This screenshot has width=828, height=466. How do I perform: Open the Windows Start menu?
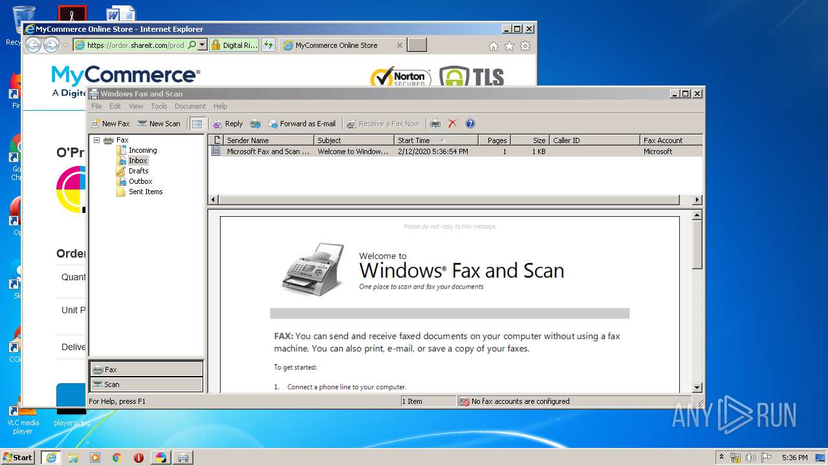click(18, 457)
